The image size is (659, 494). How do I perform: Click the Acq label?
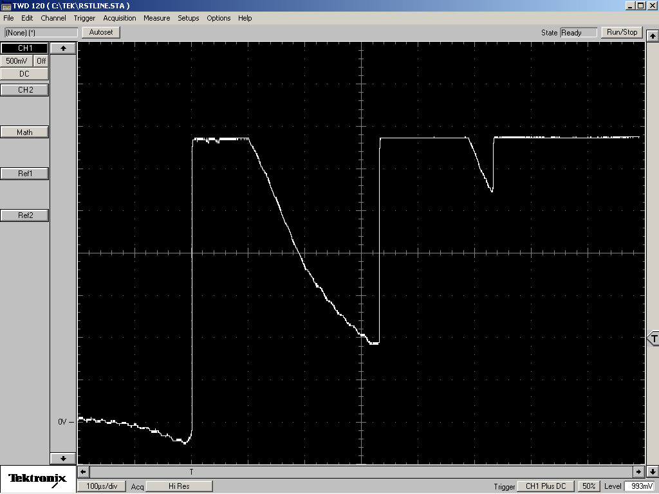tap(137, 487)
